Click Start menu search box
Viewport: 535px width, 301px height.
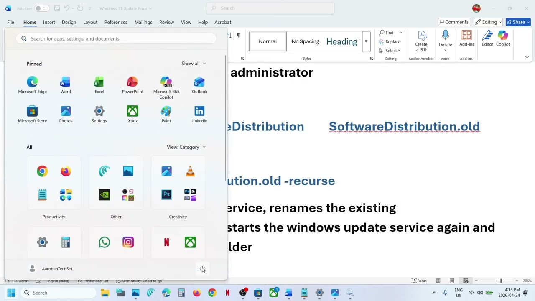116,38
